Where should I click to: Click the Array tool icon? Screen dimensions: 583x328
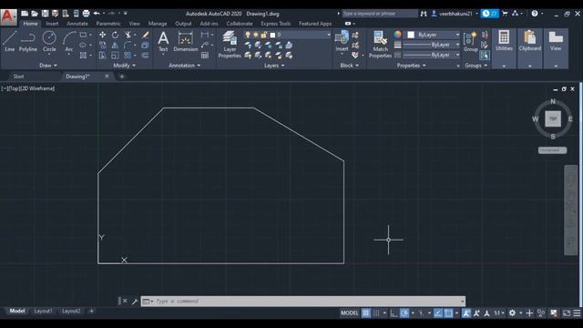point(128,56)
